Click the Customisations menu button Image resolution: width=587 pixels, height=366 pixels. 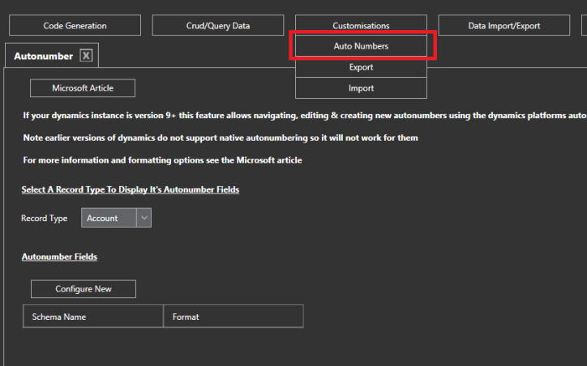pos(361,26)
